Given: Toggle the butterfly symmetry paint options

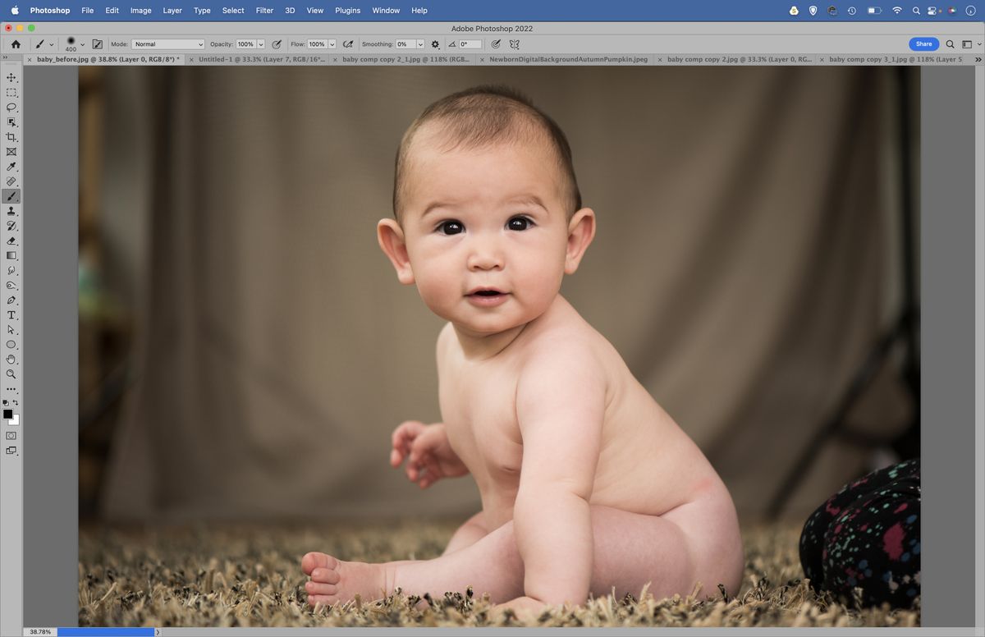Looking at the screenshot, I should tap(515, 44).
